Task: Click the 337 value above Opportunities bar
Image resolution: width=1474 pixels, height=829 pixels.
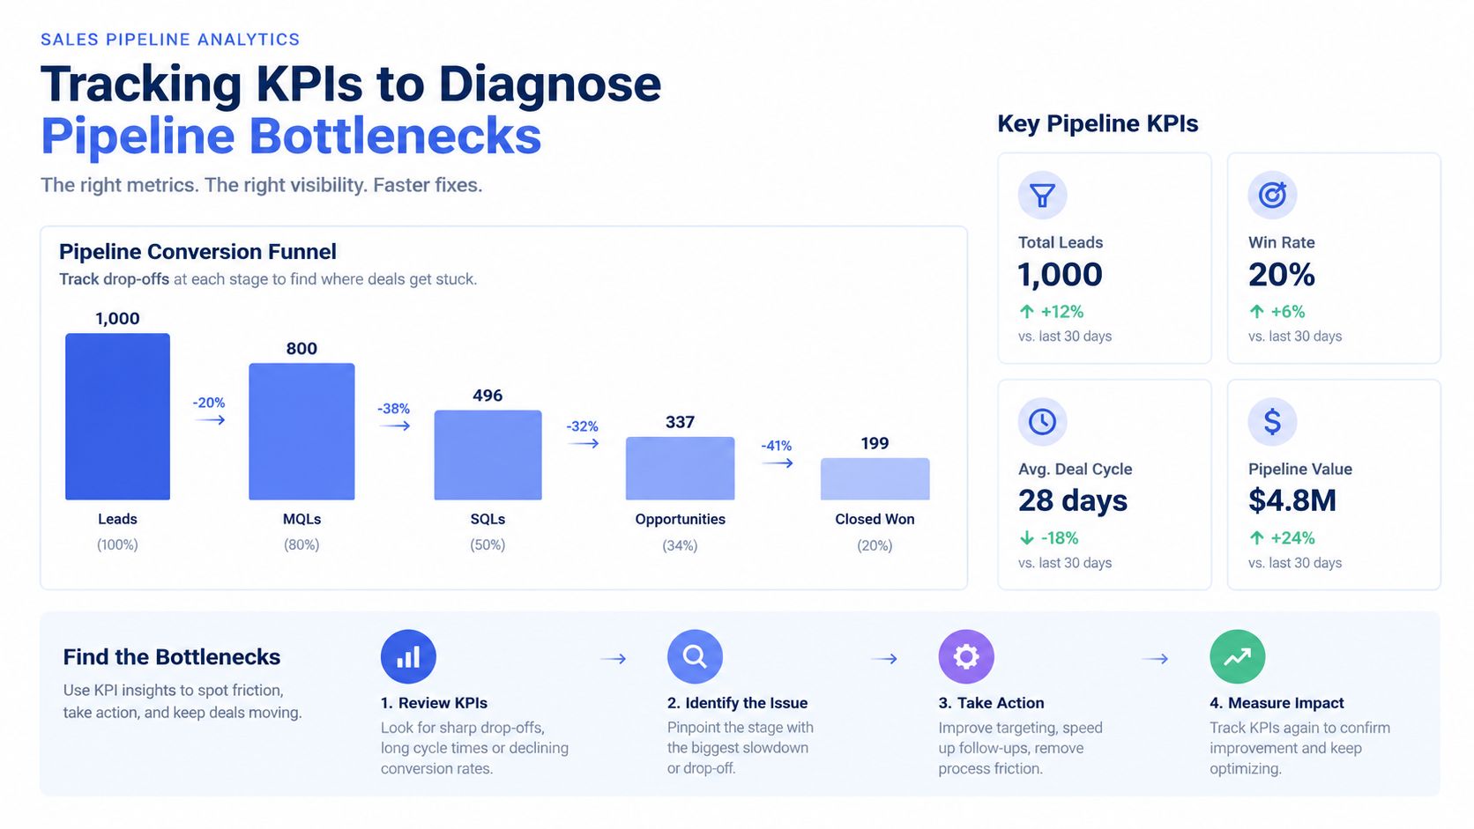Action: coord(680,422)
